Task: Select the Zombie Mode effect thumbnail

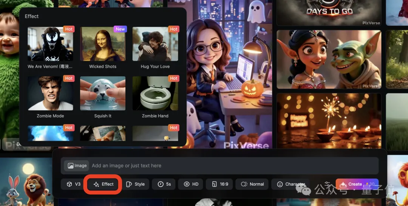Action: point(51,93)
